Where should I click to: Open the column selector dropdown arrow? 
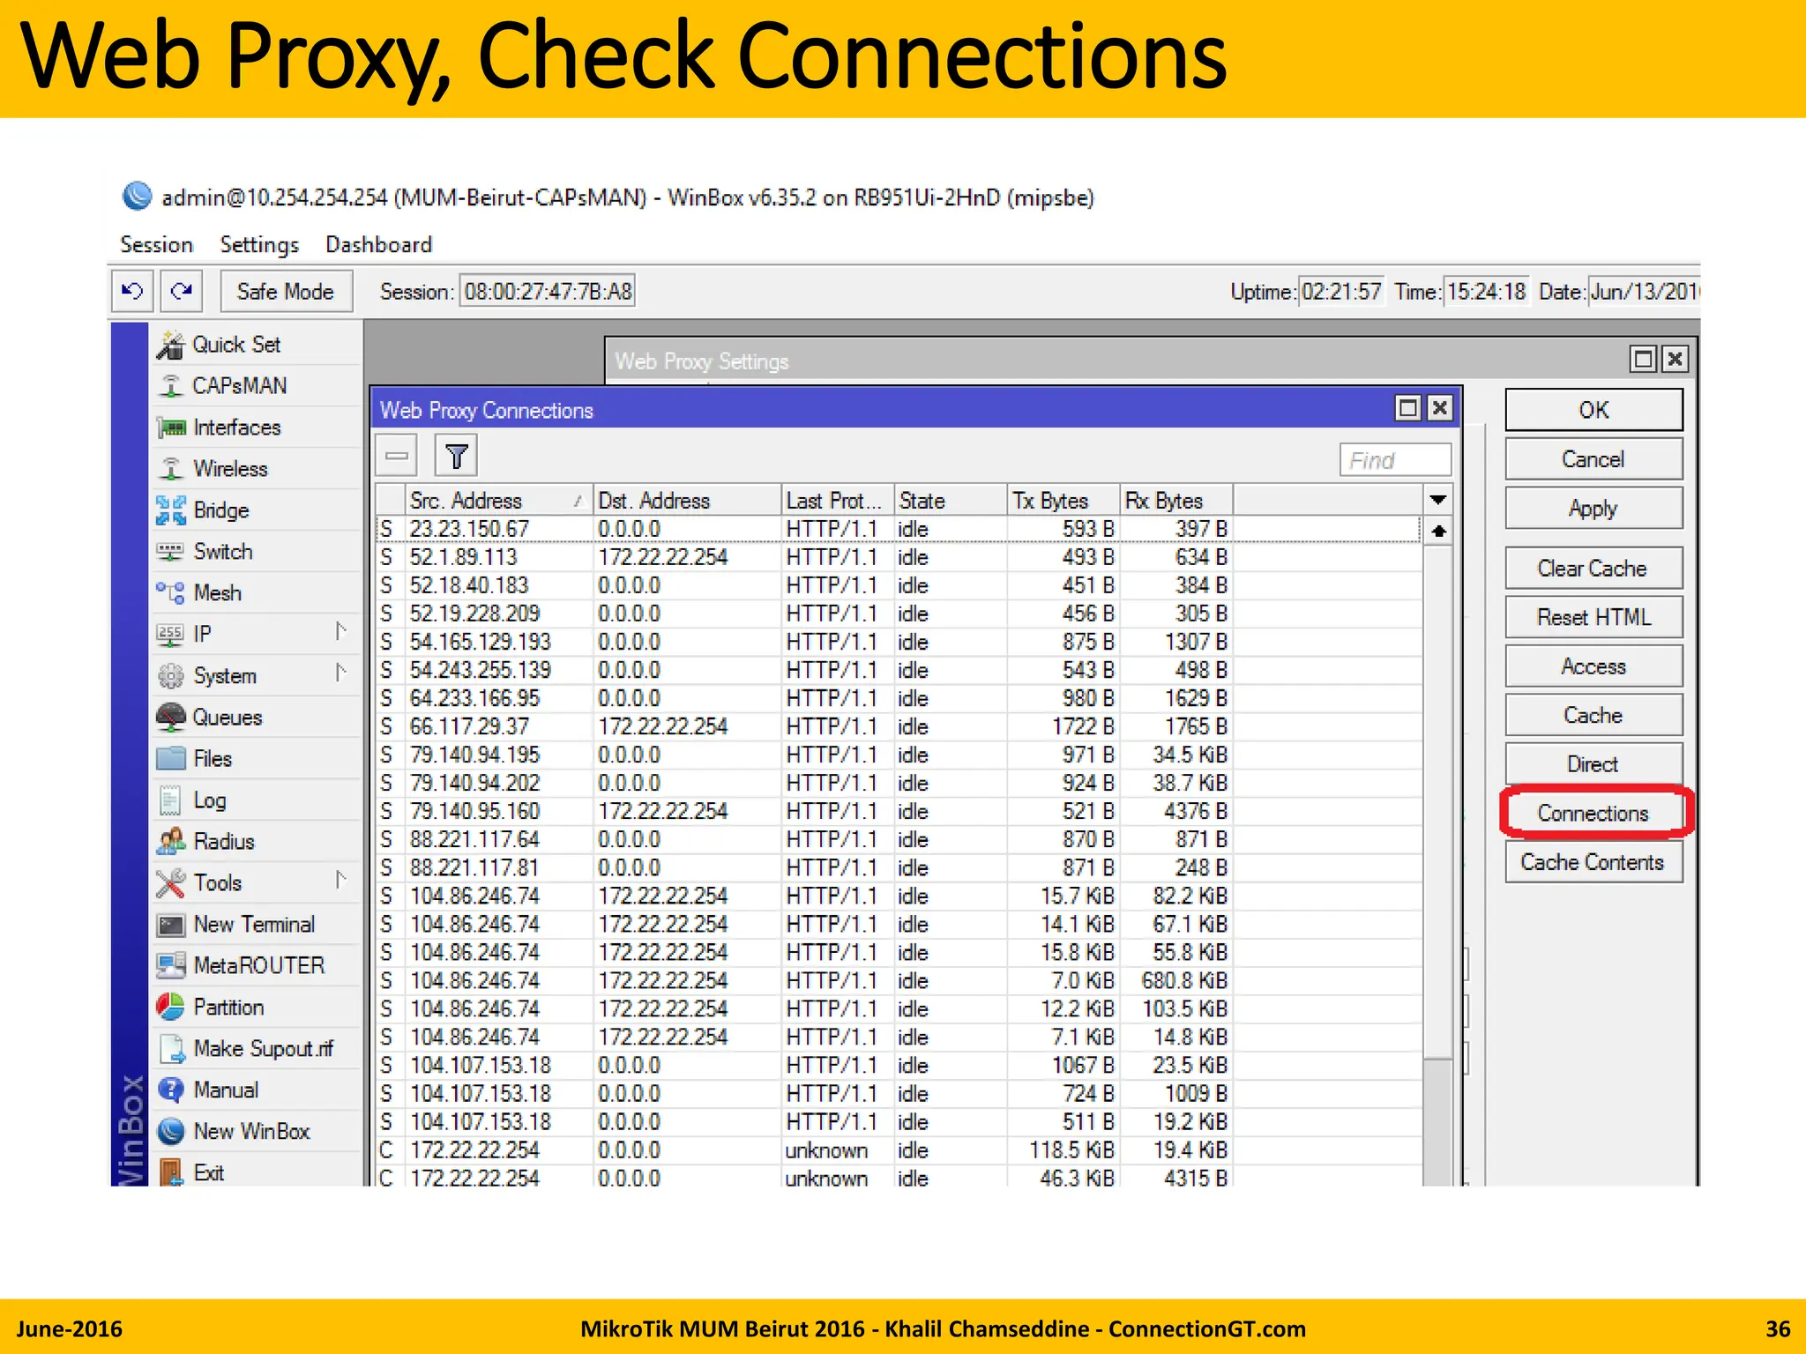click(x=1437, y=500)
